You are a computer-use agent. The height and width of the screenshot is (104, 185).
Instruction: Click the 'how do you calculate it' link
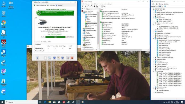pos(69,15)
